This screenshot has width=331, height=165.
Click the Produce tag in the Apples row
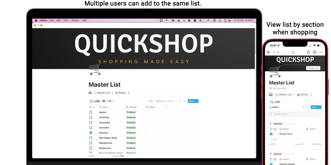pyautogui.click(x=131, y=112)
